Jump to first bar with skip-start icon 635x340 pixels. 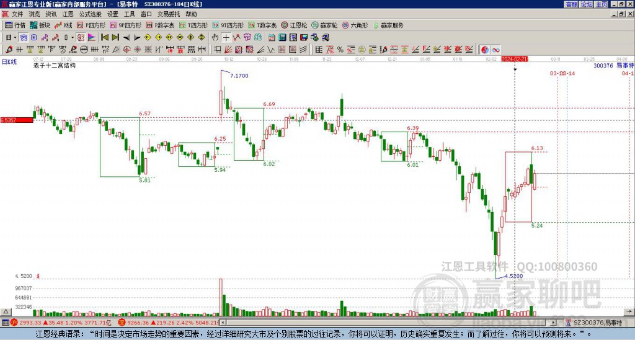(104, 38)
